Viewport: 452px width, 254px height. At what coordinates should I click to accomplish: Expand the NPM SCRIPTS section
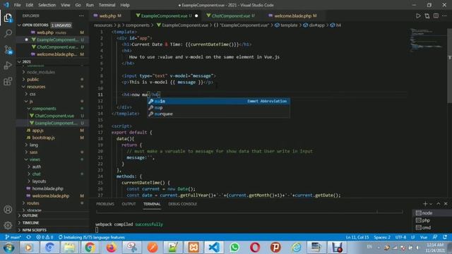point(35,230)
